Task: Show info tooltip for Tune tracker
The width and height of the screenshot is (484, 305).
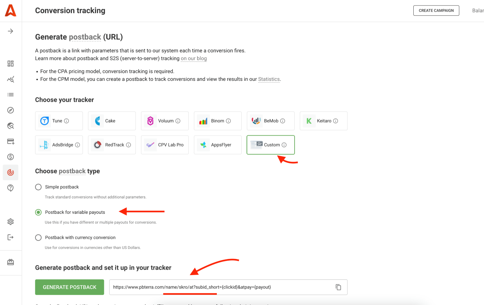Action: [x=66, y=121]
